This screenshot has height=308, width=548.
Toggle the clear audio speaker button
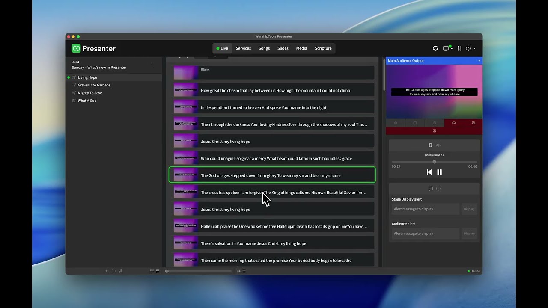(x=396, y=123)
